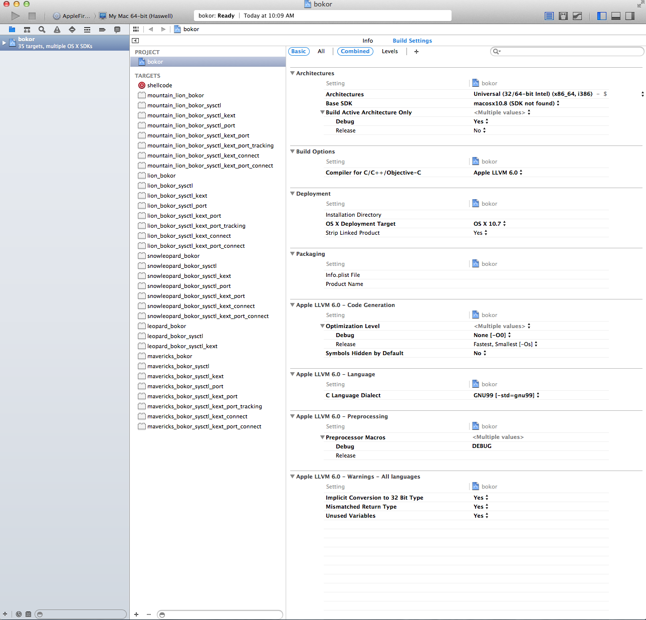This screenshot has width=646, height=620.
Task: Open the Debug navigator
Action: tap(87, 30)
